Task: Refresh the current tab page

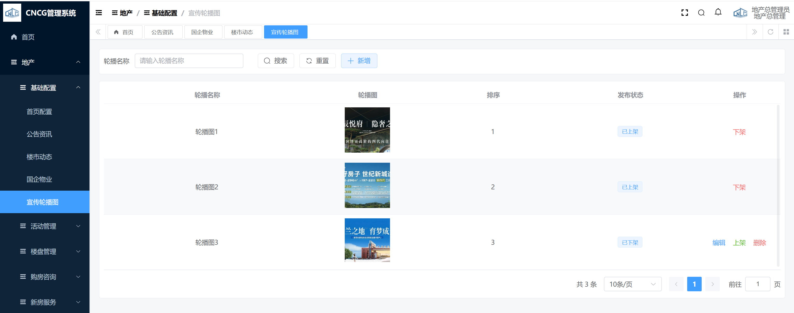Action: (770, 32)
